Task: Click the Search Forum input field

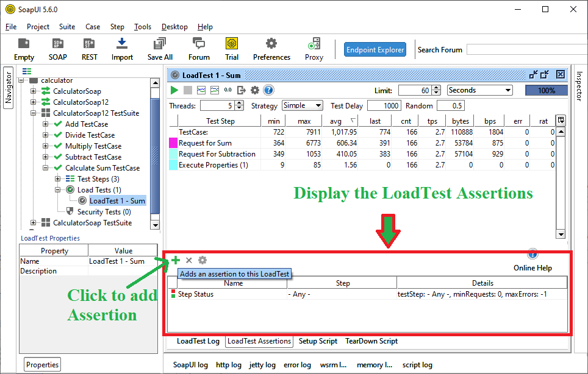Action: click(527, 49)
